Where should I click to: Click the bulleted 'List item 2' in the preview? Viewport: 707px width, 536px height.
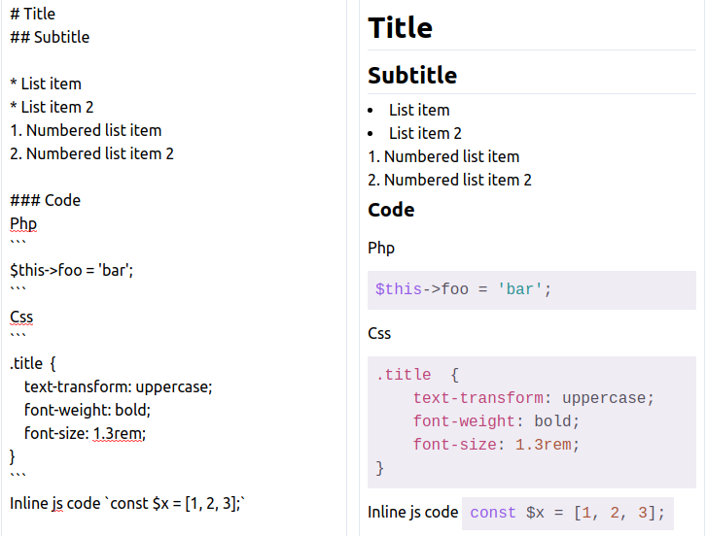(x=425, y=133)
